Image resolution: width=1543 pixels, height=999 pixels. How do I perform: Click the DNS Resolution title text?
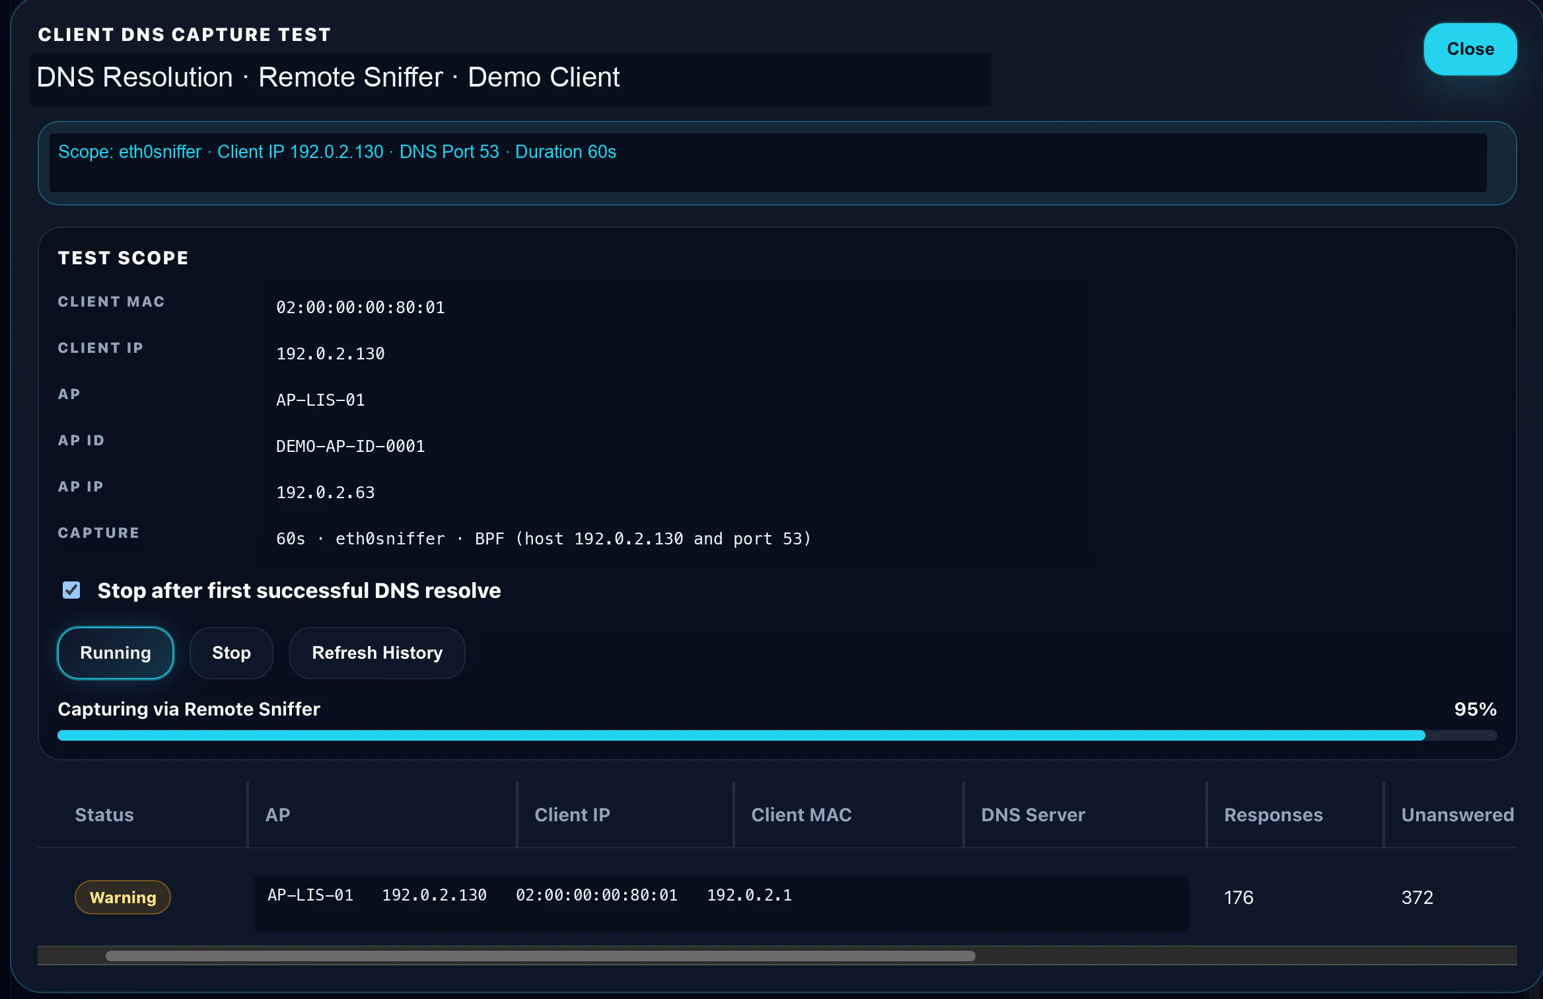[328, 77]
